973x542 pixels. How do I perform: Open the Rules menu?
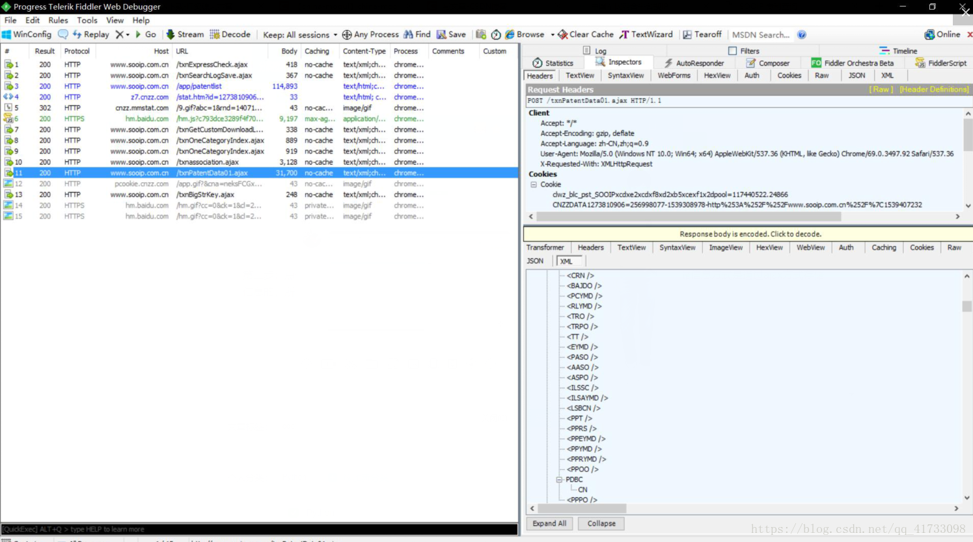coord(58,20)
